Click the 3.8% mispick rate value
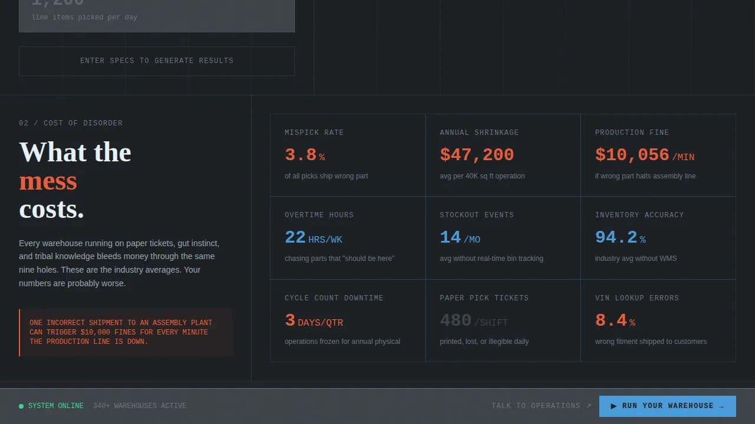The width and height of the screenshot is (755, 424). (x=305, y=155)
